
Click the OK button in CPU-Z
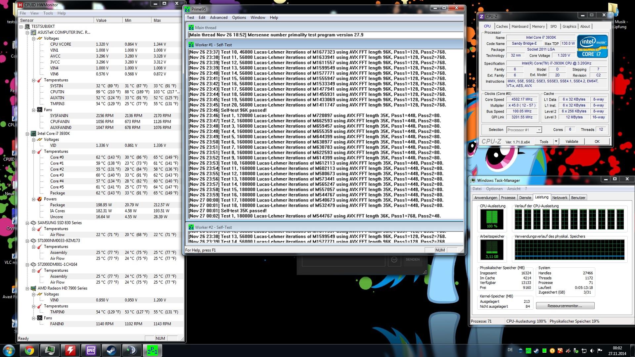597,142
